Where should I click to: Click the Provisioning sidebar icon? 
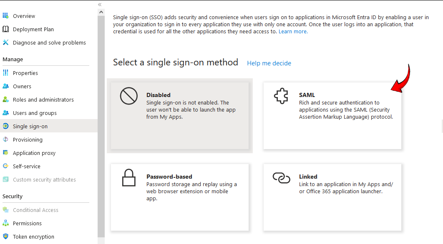coord(5,139)
